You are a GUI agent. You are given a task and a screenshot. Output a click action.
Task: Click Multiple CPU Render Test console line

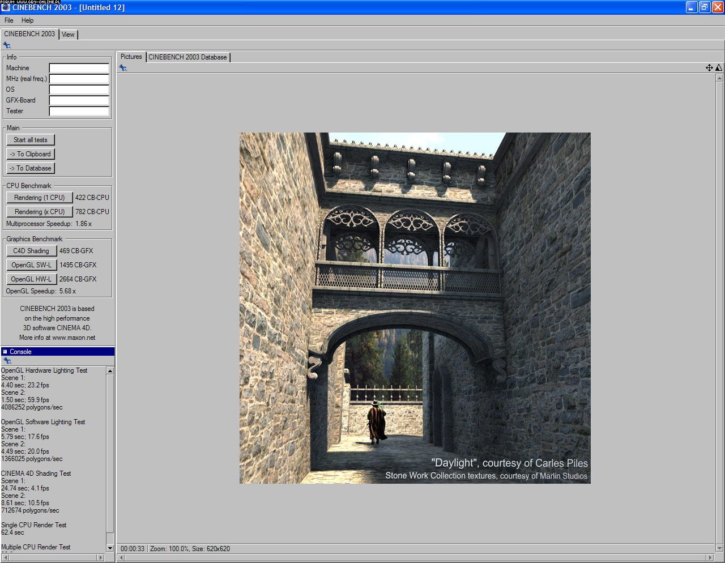(x=36, y=547)
